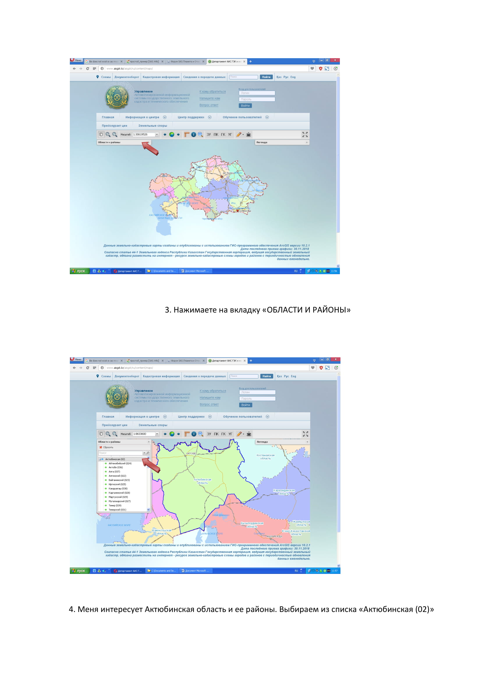The width and height of the screenshot is (481, 680).
Task: Click the heart bookmark icon in the upper browser address bar
Action: click(x=312, y=68)
